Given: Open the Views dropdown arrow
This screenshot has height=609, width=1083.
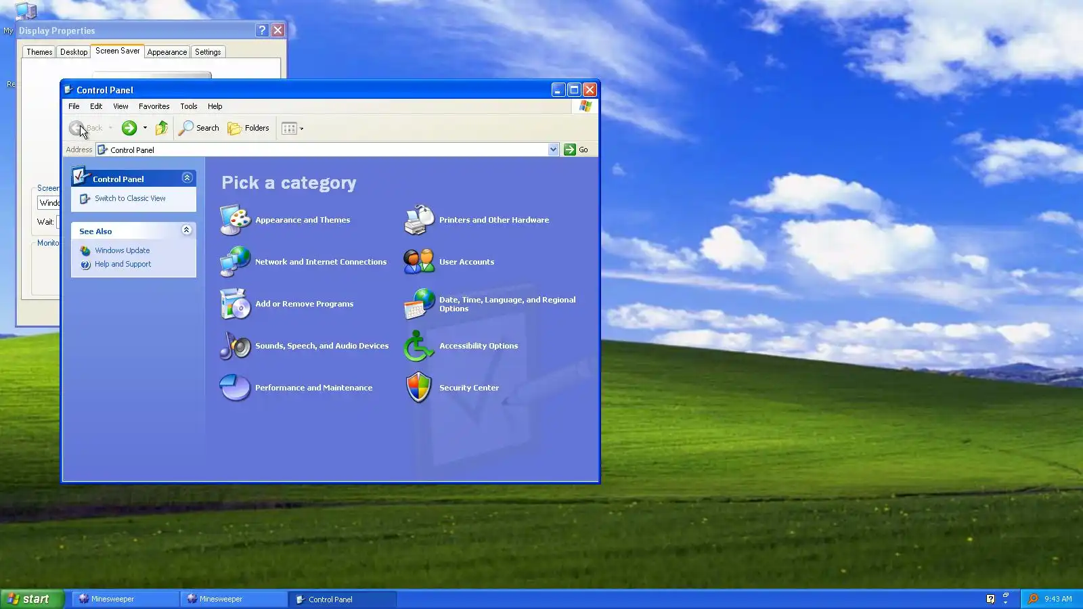Looking at the screenshot, I should point(302,129).
